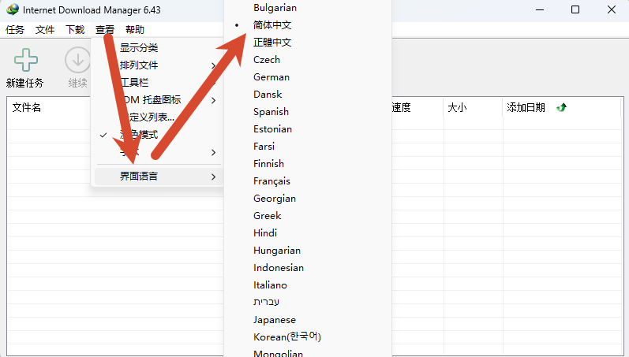
Task: Sort by 添加日期 column header
Action: tap(526, 107)
